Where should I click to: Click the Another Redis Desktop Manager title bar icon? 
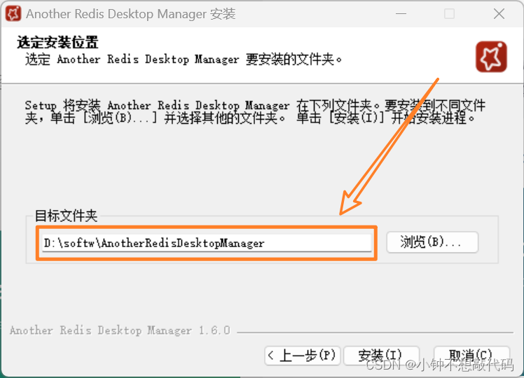(13, 14)
